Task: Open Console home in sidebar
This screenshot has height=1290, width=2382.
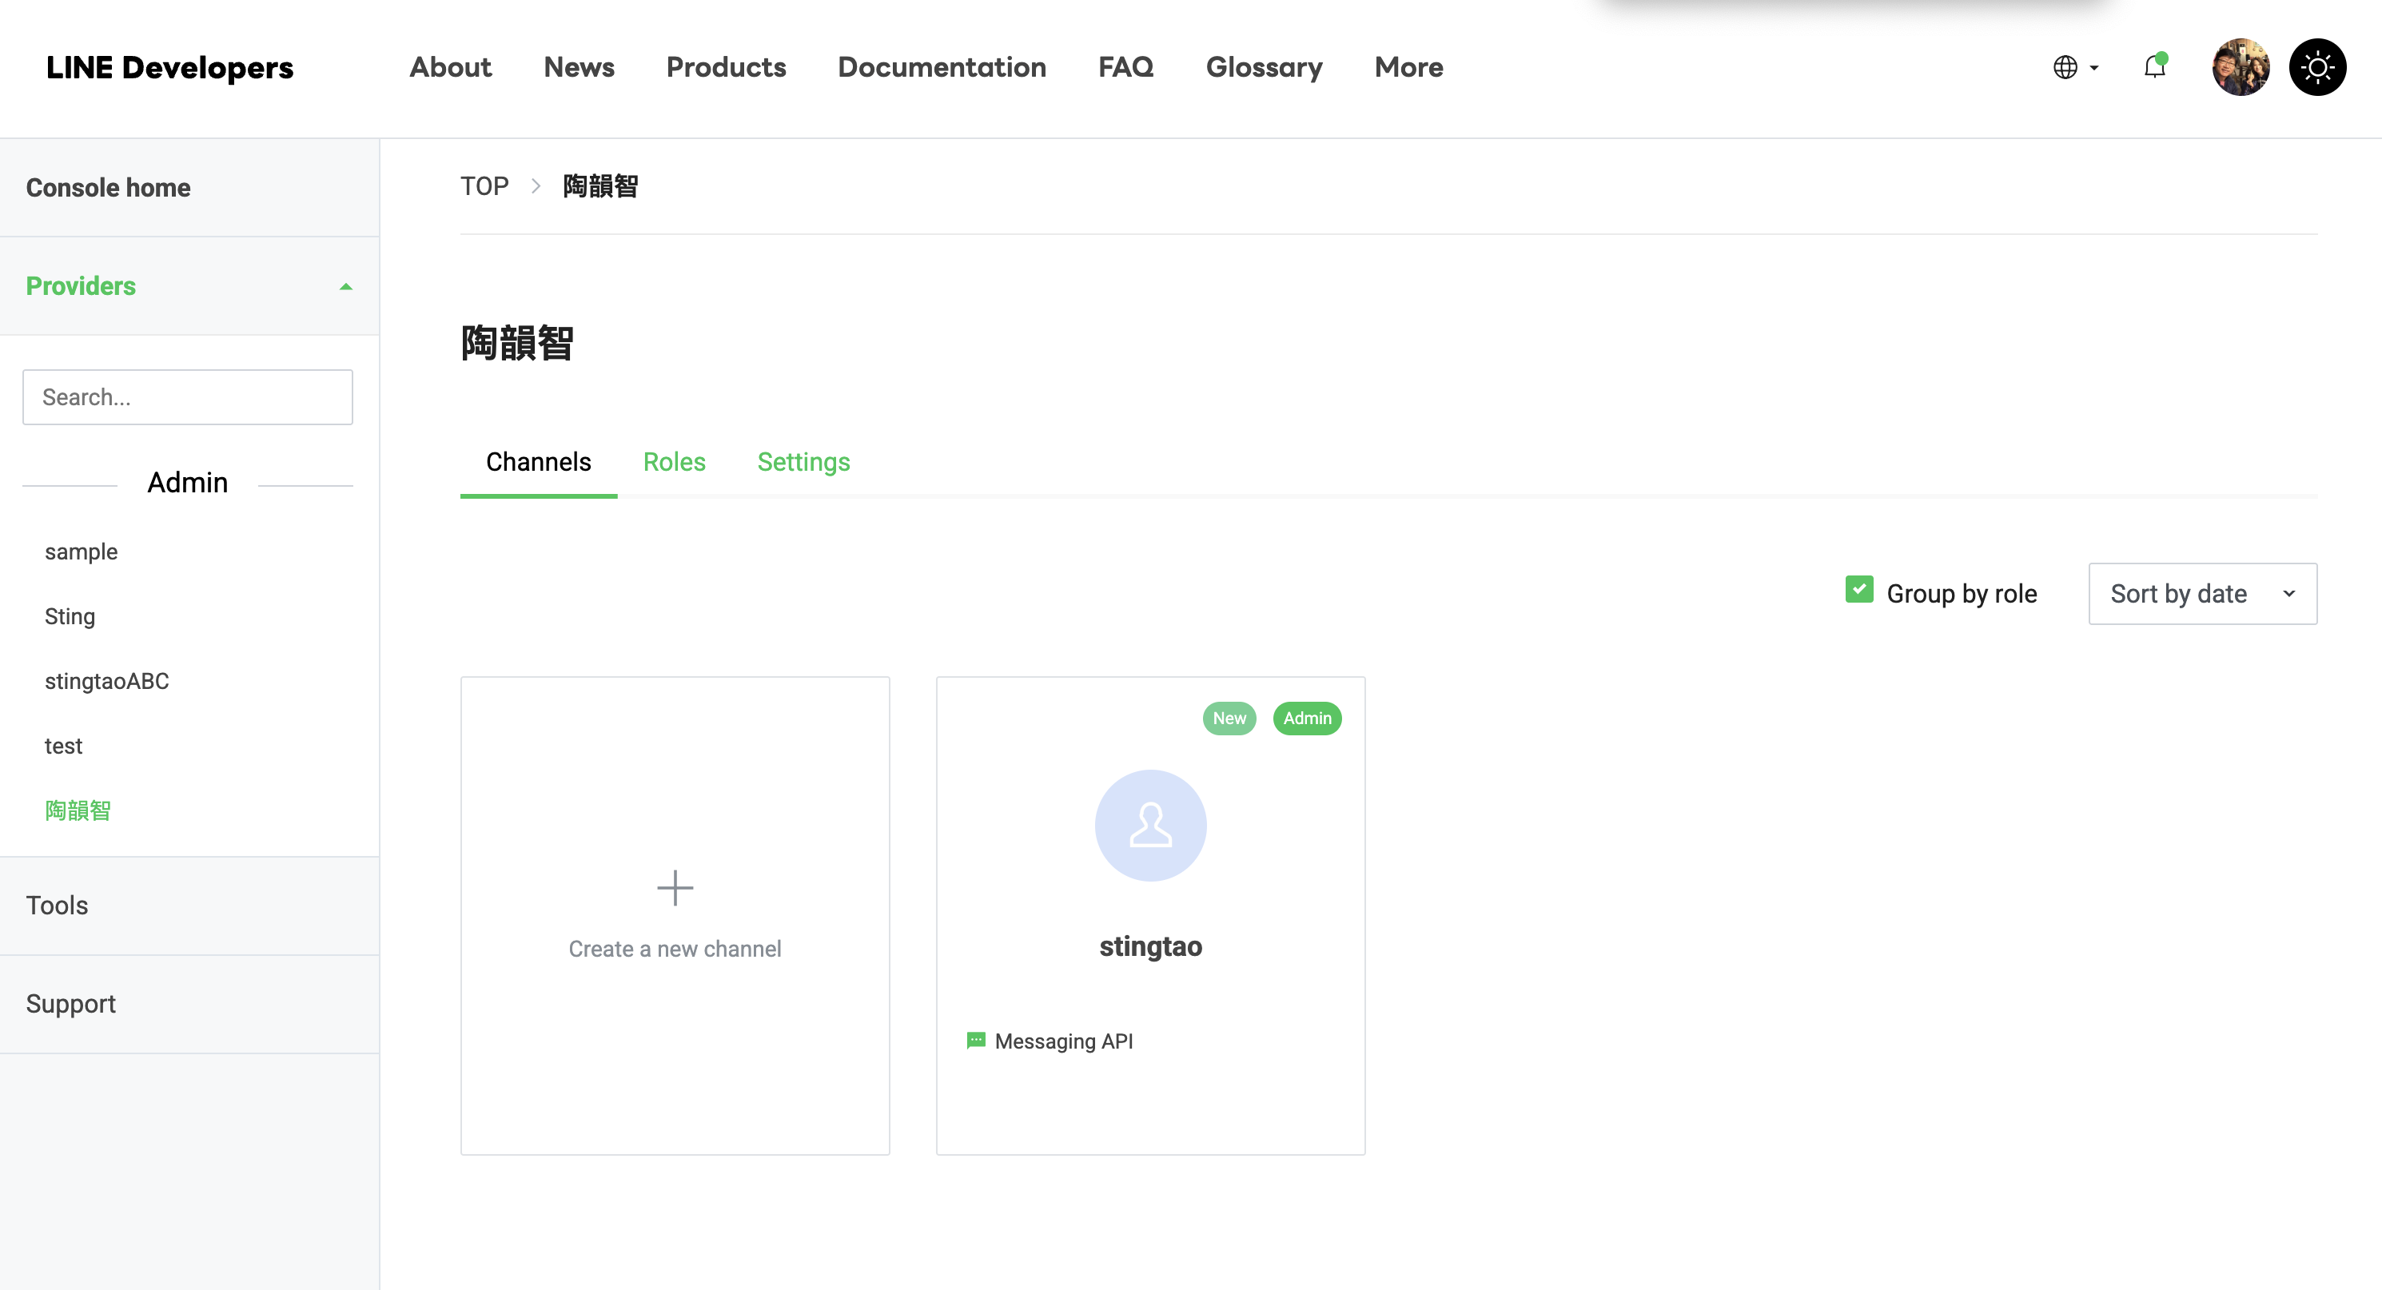Action: [x=108, y=187]
